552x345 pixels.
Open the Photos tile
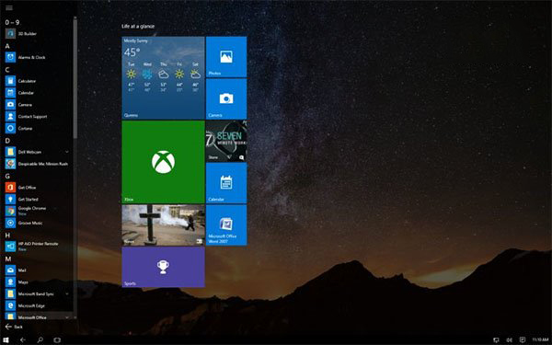(226, 57)
